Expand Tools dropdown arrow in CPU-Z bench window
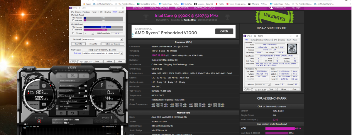This screenshot has height=135, width=352. [x=102, y=61]
